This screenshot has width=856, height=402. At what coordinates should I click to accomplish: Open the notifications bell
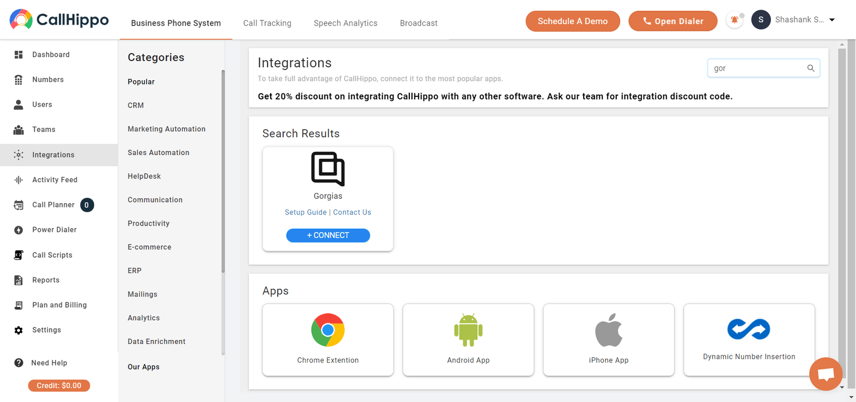[735, 20]
